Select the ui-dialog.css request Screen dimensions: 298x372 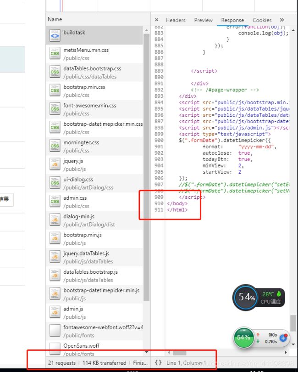point(94,183)
